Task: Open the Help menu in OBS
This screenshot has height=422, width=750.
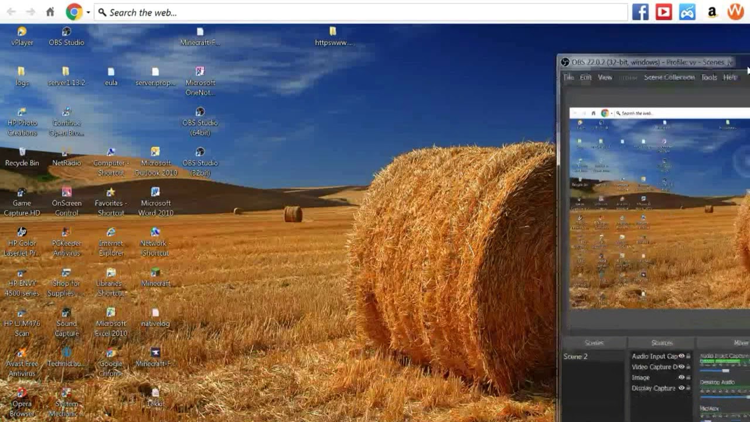Action: [x=730, y=77]
